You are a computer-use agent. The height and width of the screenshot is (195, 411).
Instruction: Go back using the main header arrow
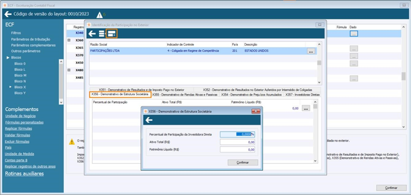8,14
